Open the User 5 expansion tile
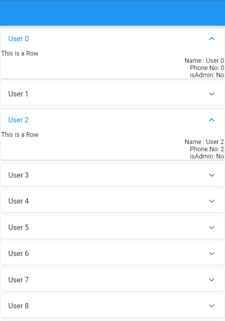225x321 pixels. (112, 227)
